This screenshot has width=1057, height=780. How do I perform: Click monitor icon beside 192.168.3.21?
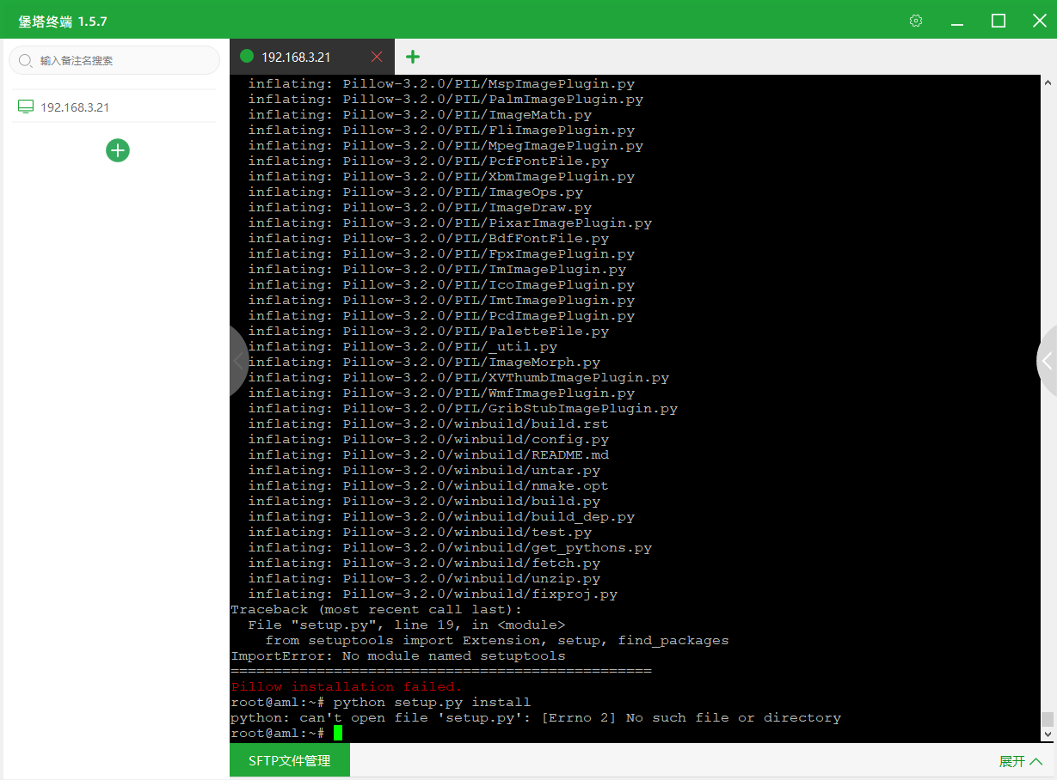[x=26, y=107]
